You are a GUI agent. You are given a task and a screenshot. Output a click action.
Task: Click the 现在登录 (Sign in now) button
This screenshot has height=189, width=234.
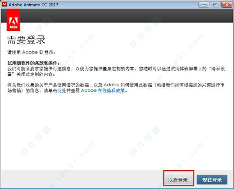tap(212, 180)
